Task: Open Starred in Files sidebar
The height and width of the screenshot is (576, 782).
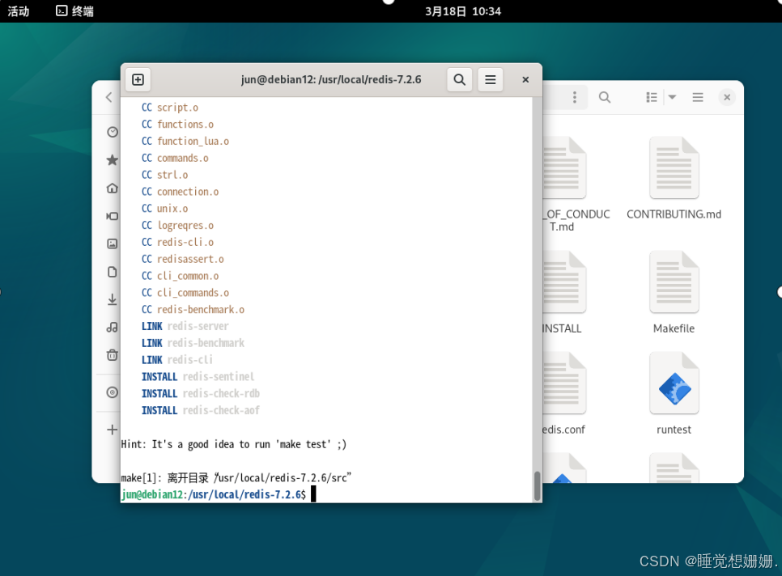Action: tap(113, 160)
